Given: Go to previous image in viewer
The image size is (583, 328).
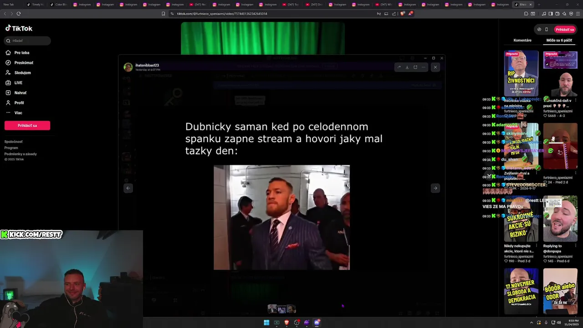Looking at the screenshot, I should pyautogui.click(x=128, y=188).
